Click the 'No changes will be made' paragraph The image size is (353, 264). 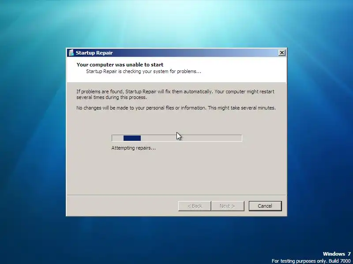pyautogui.click(x=176, y=108)
